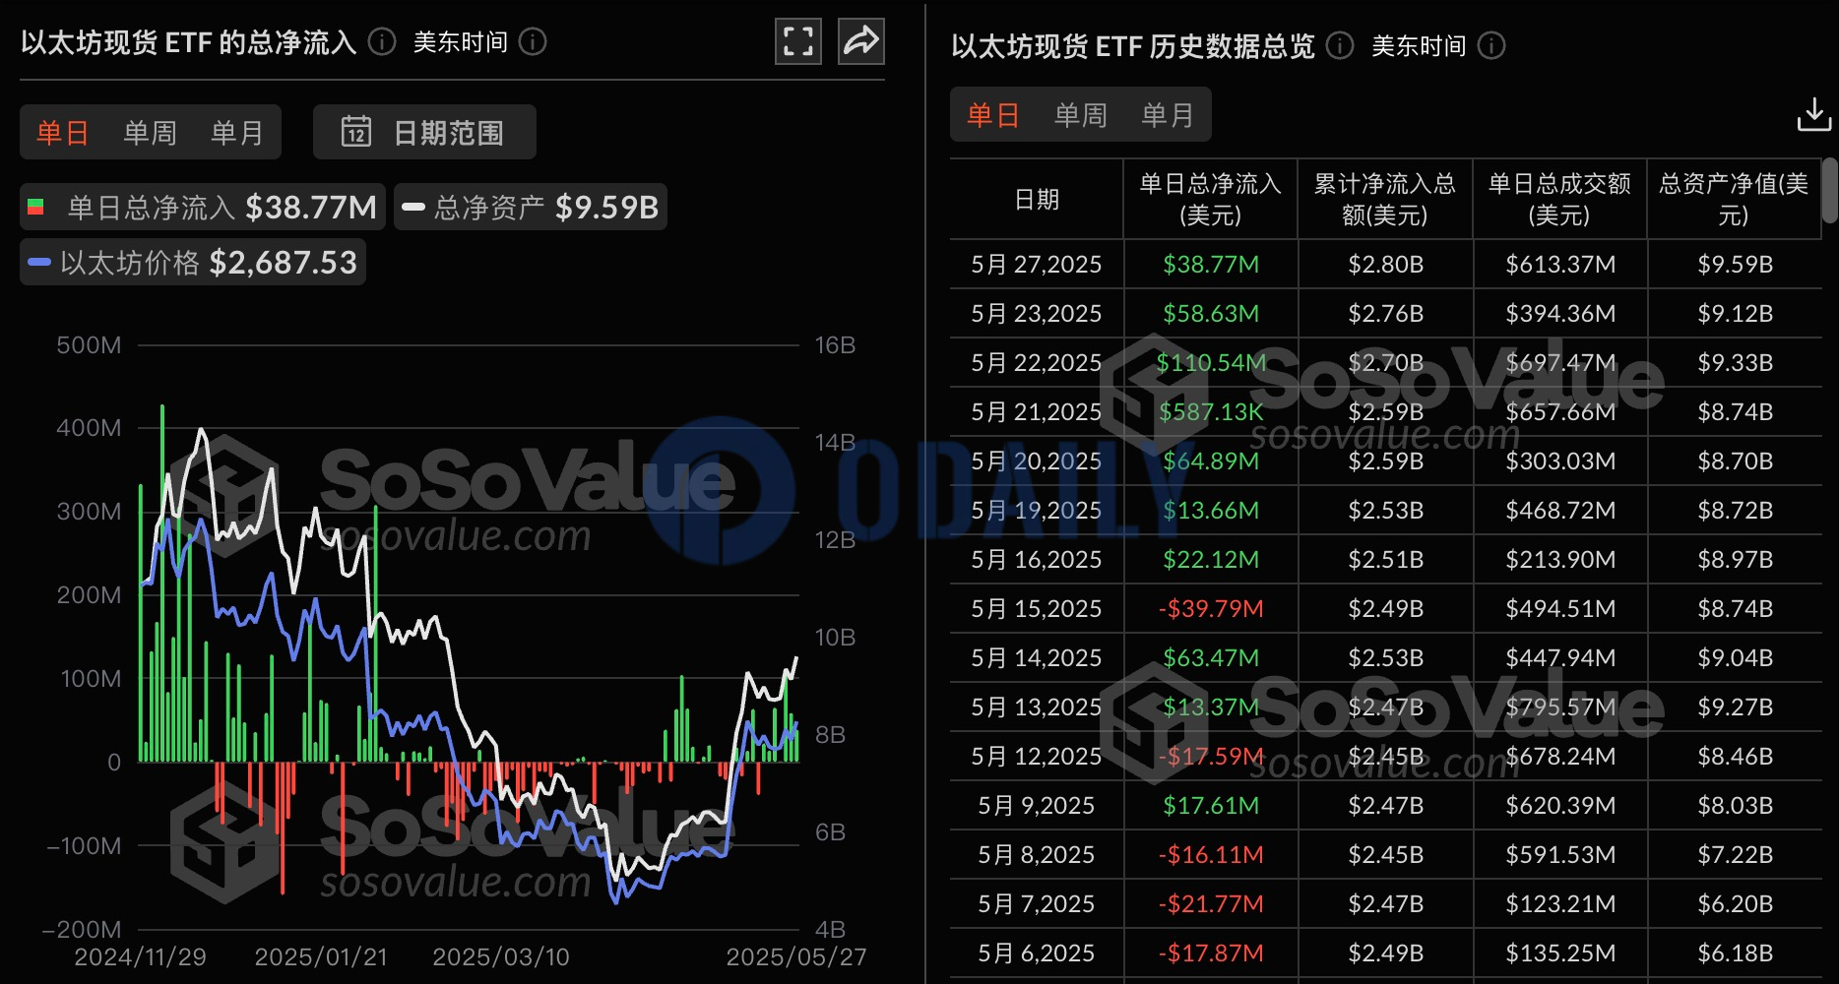This screenshot has width=1839, height=984.
Task: Select the 5月 21,2025 row date
Action: coord(1037,411)
